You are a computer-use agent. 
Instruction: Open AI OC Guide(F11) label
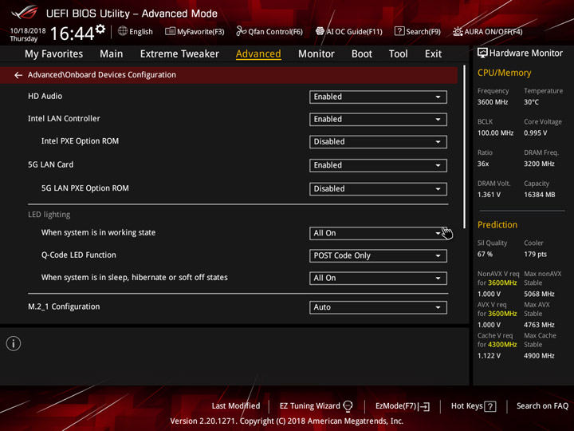point(354,32)
